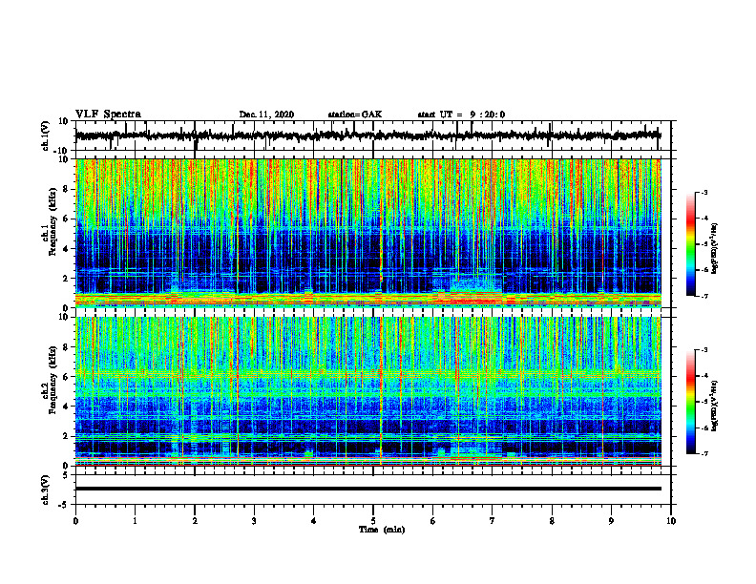Click time axis tick label "1"
This screenshot has width=756, height=584.
click(135, 521)
